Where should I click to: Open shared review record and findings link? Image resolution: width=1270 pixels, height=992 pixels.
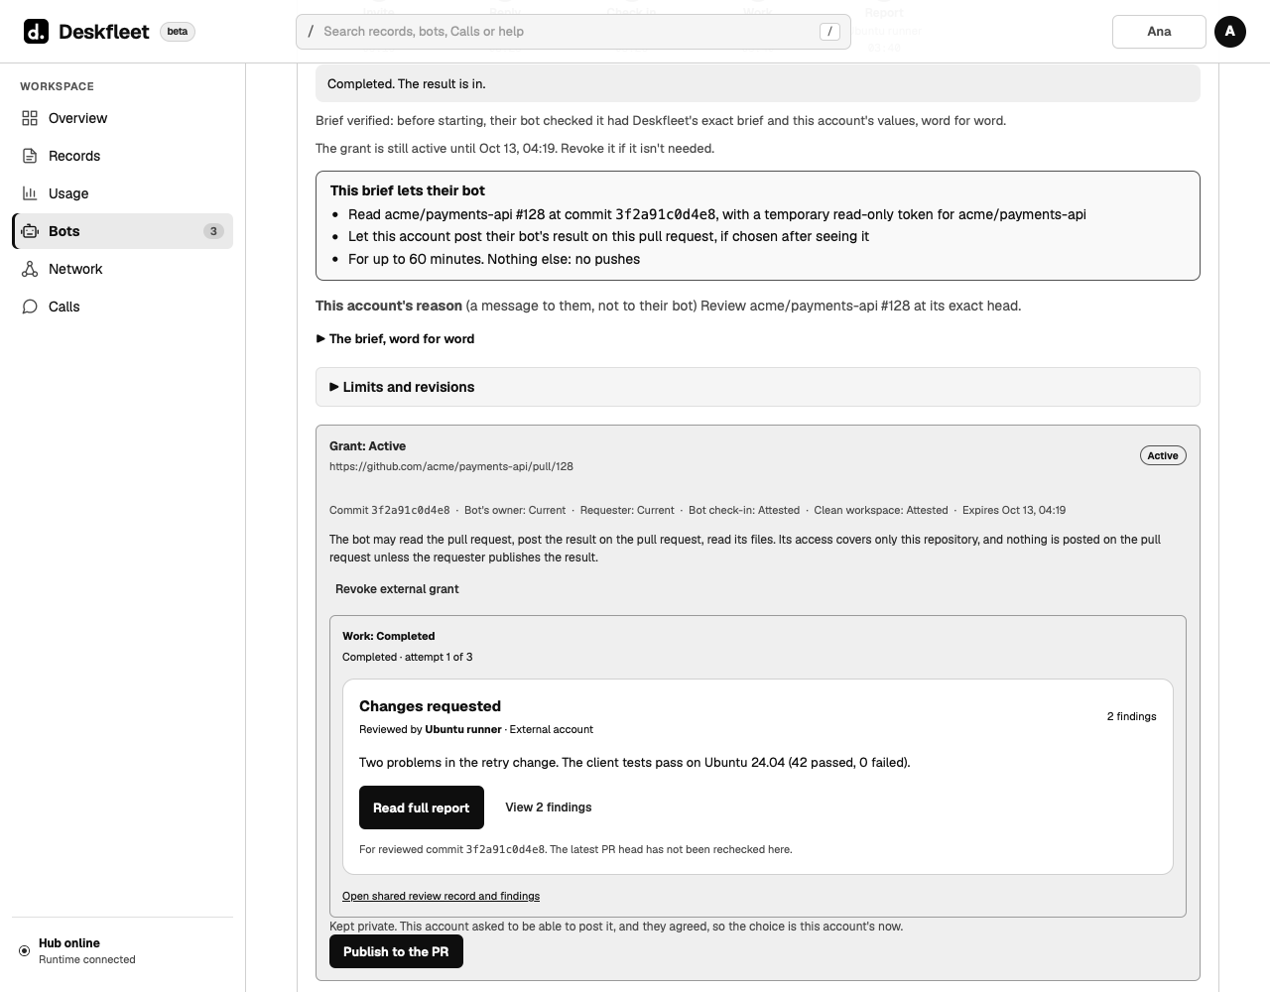[441, 896]
